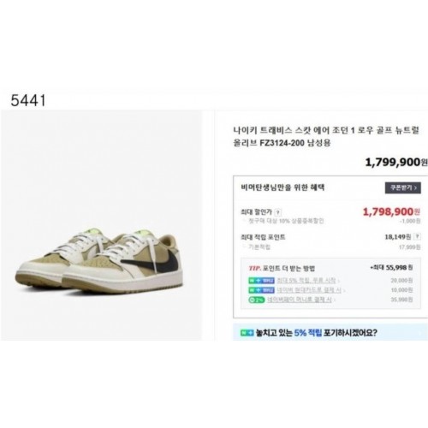
Task: Open help icon beside 최대 할인가
Action: pyautogui.click(x=278, y=212)
